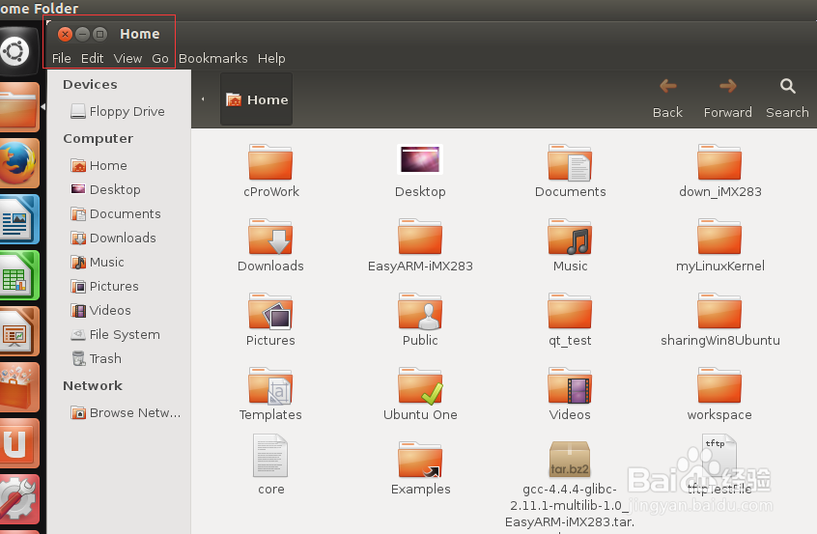
Task: Open the Help menu
Action: pos(271,58)
